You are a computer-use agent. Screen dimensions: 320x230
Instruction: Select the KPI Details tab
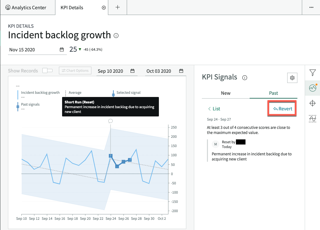point(72,8)
